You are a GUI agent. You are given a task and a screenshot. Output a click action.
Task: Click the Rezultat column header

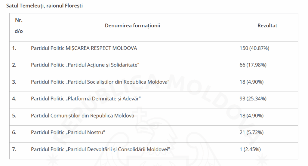(267, 26)
